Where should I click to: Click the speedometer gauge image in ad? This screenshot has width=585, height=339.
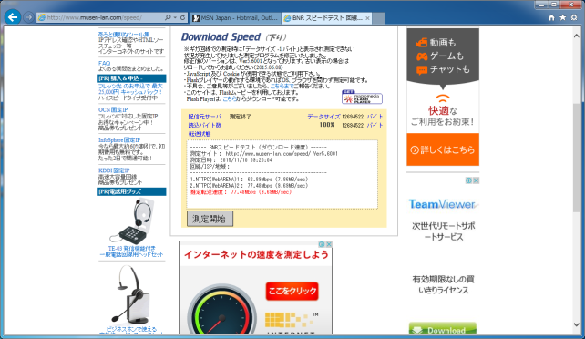click(x=221, y=310)
